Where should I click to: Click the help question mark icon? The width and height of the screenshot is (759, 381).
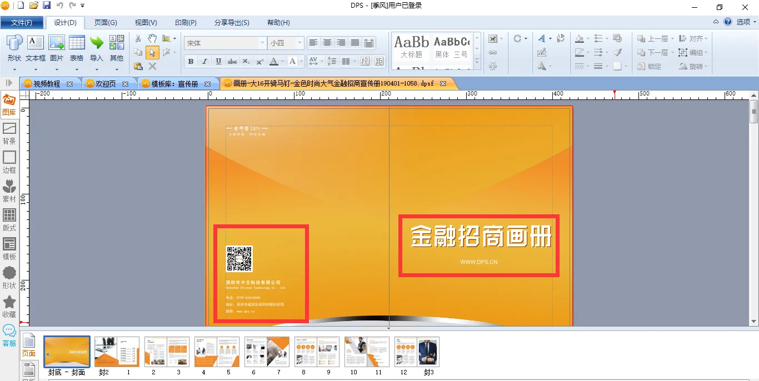tap(728, 22)
